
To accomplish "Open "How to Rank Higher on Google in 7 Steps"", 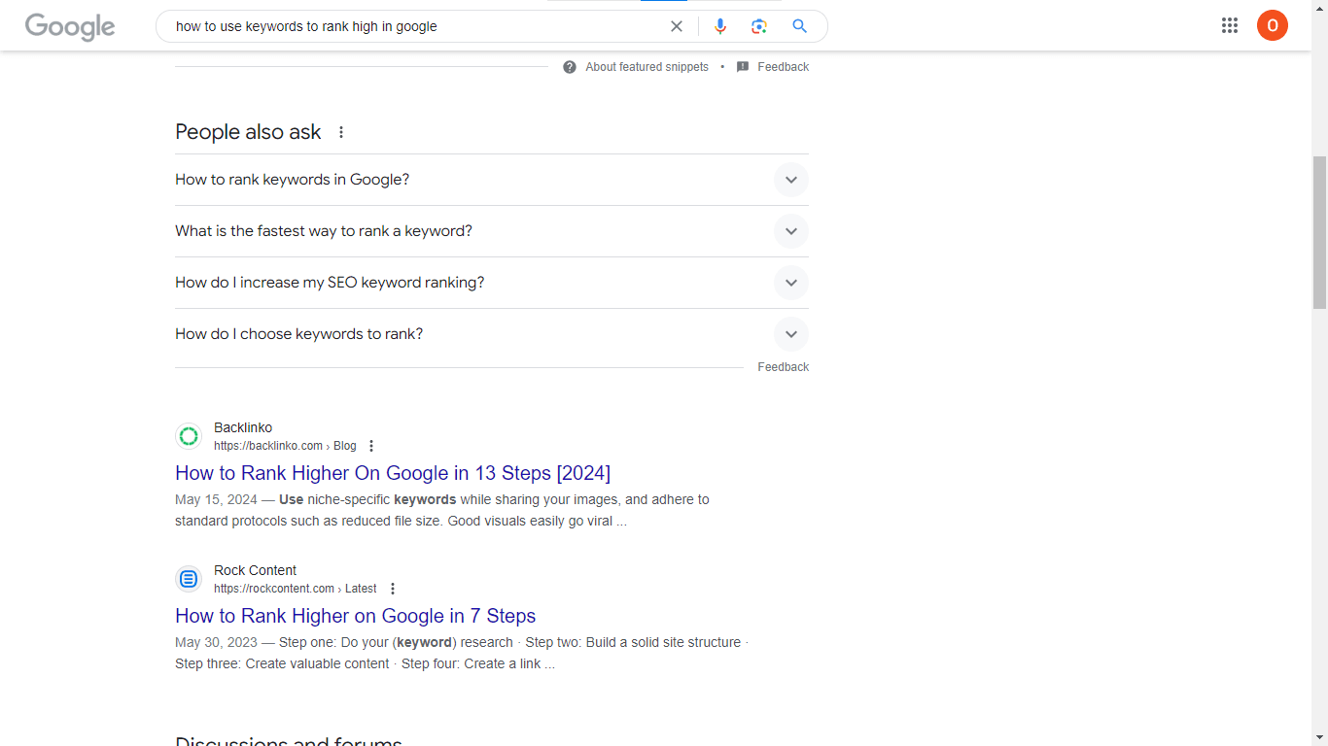I will pyautogui.click(x=355, y=616).
